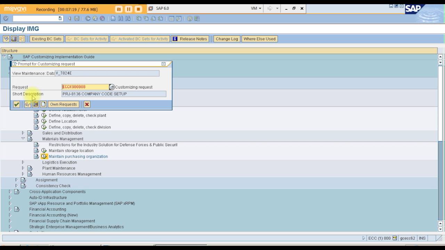Click the display request glasses icon in the dialog

click(x=27, y=104)
